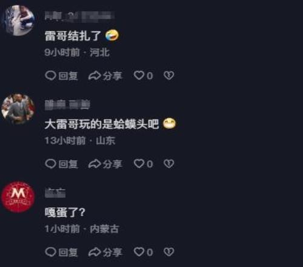Open the red M avatar profile
Screen dimensions: 303x267
(x=18, y=197)
